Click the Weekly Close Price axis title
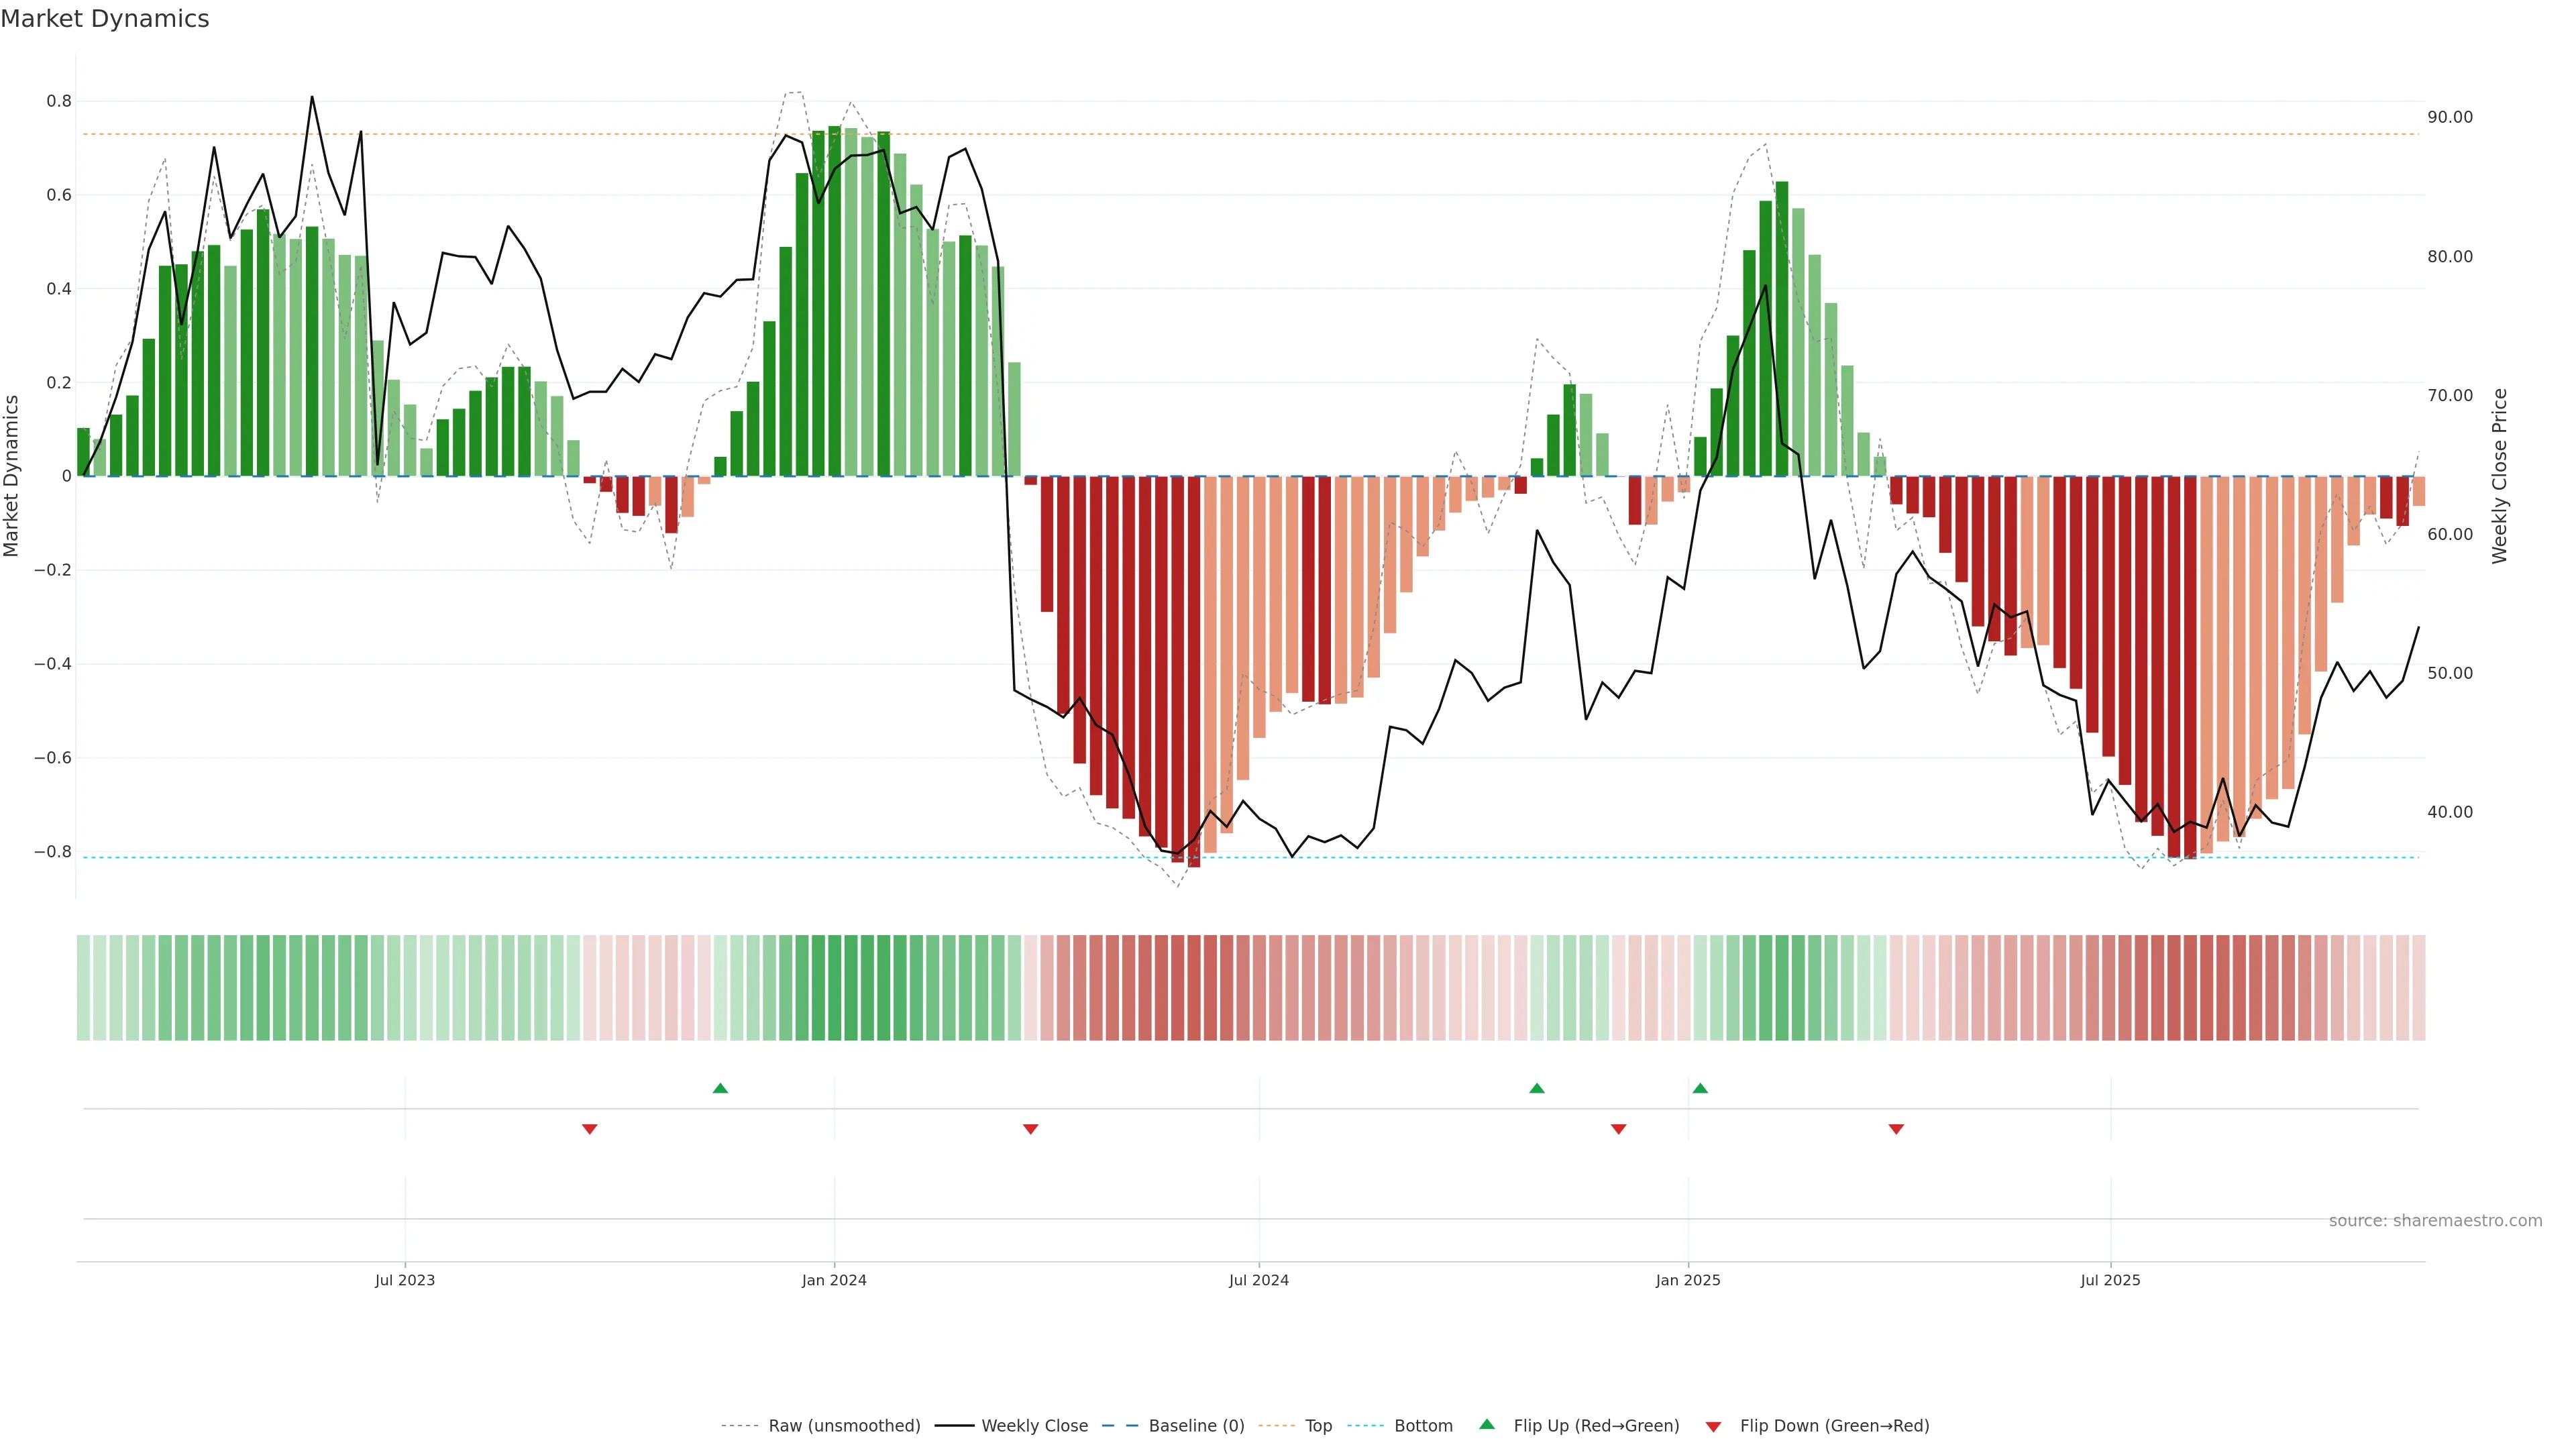The image size is (2576, 1449). (2499, 476)
